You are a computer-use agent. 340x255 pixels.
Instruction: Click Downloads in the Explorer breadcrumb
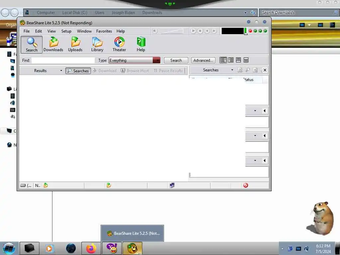click(152, 13)
